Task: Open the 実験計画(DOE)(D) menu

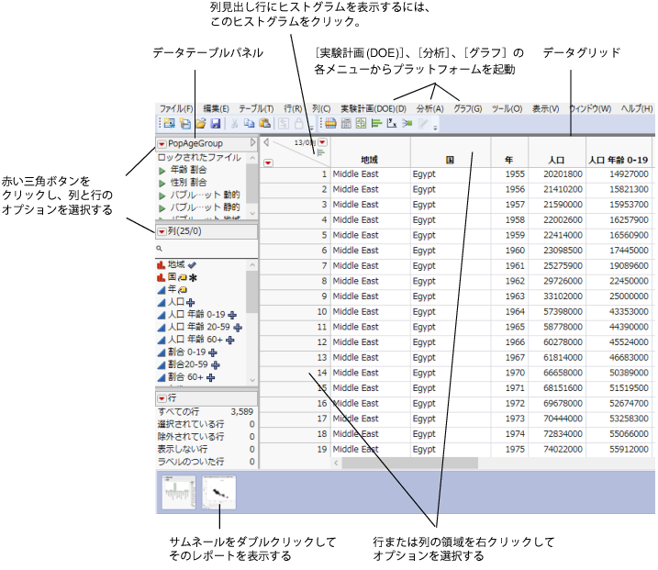Action: coord(374,108)
